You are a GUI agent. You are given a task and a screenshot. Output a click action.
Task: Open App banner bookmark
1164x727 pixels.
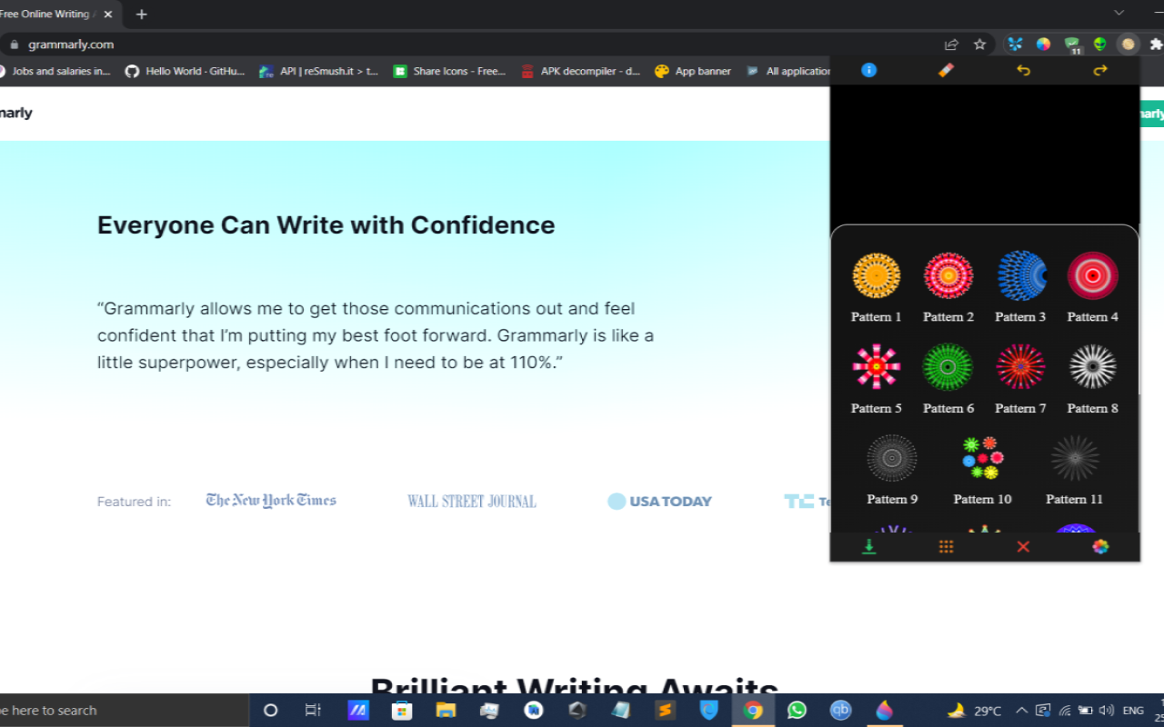[x=694, y=71]
